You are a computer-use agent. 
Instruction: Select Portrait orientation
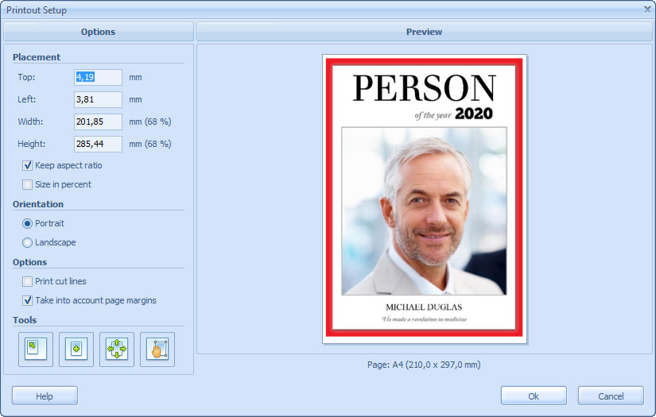click(27, 223)
